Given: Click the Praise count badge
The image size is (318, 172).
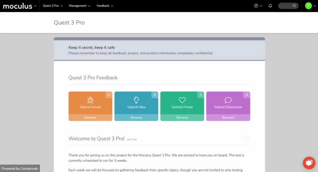Looking at the screenshot, I should pyautogui.click(x=201, y=95).
